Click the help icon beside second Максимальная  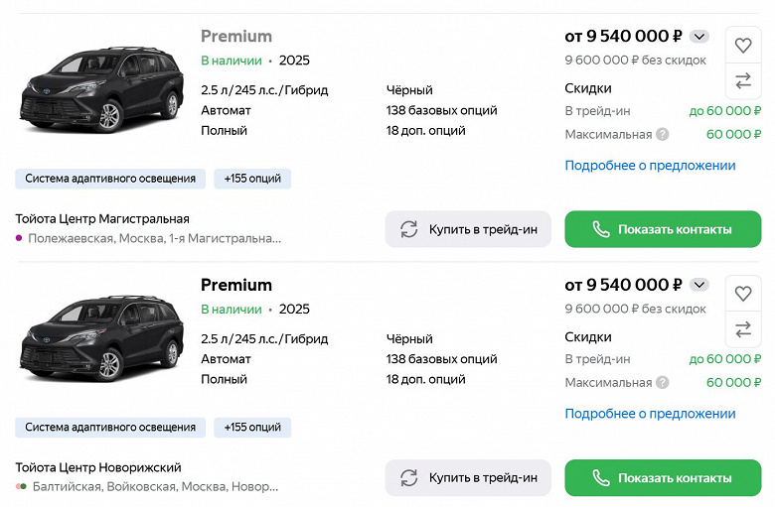[x=662, y=382]
